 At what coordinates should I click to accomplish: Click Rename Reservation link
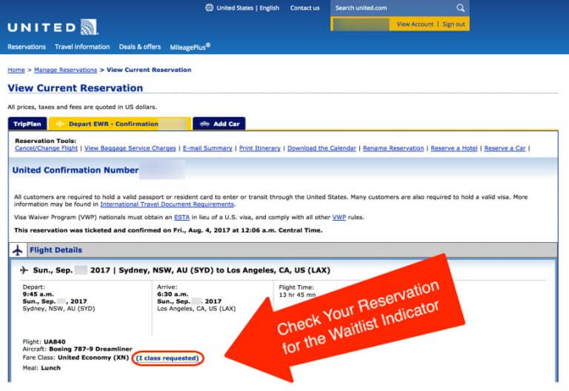point(393,148)
